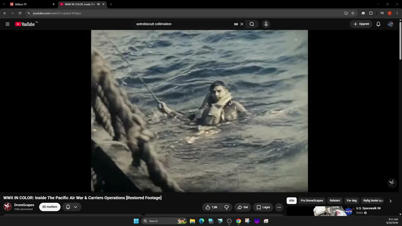Select the Alle filter chip
This screenshot has height=226, width=402.
point(292,201)
